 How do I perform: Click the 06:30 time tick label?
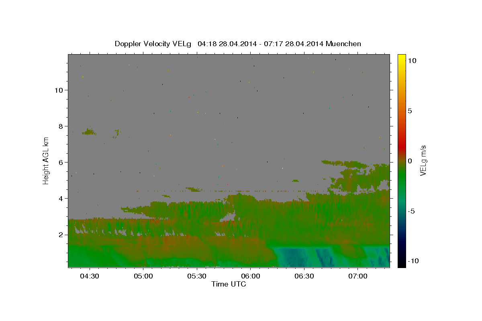(304, 276)
